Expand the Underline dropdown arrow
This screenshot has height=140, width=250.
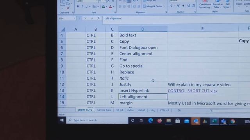(x=89, y=7)
